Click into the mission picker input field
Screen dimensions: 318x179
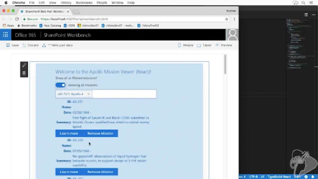coord(124,94)
